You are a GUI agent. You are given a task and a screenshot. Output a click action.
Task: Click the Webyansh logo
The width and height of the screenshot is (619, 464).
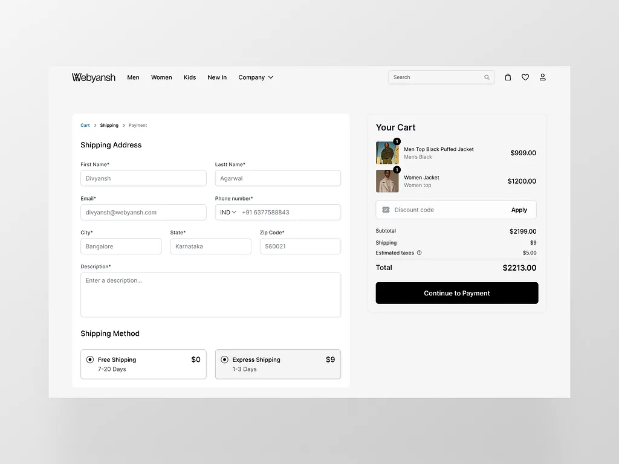coord(93,77)
